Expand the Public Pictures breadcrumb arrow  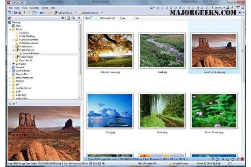pos(76,13)
